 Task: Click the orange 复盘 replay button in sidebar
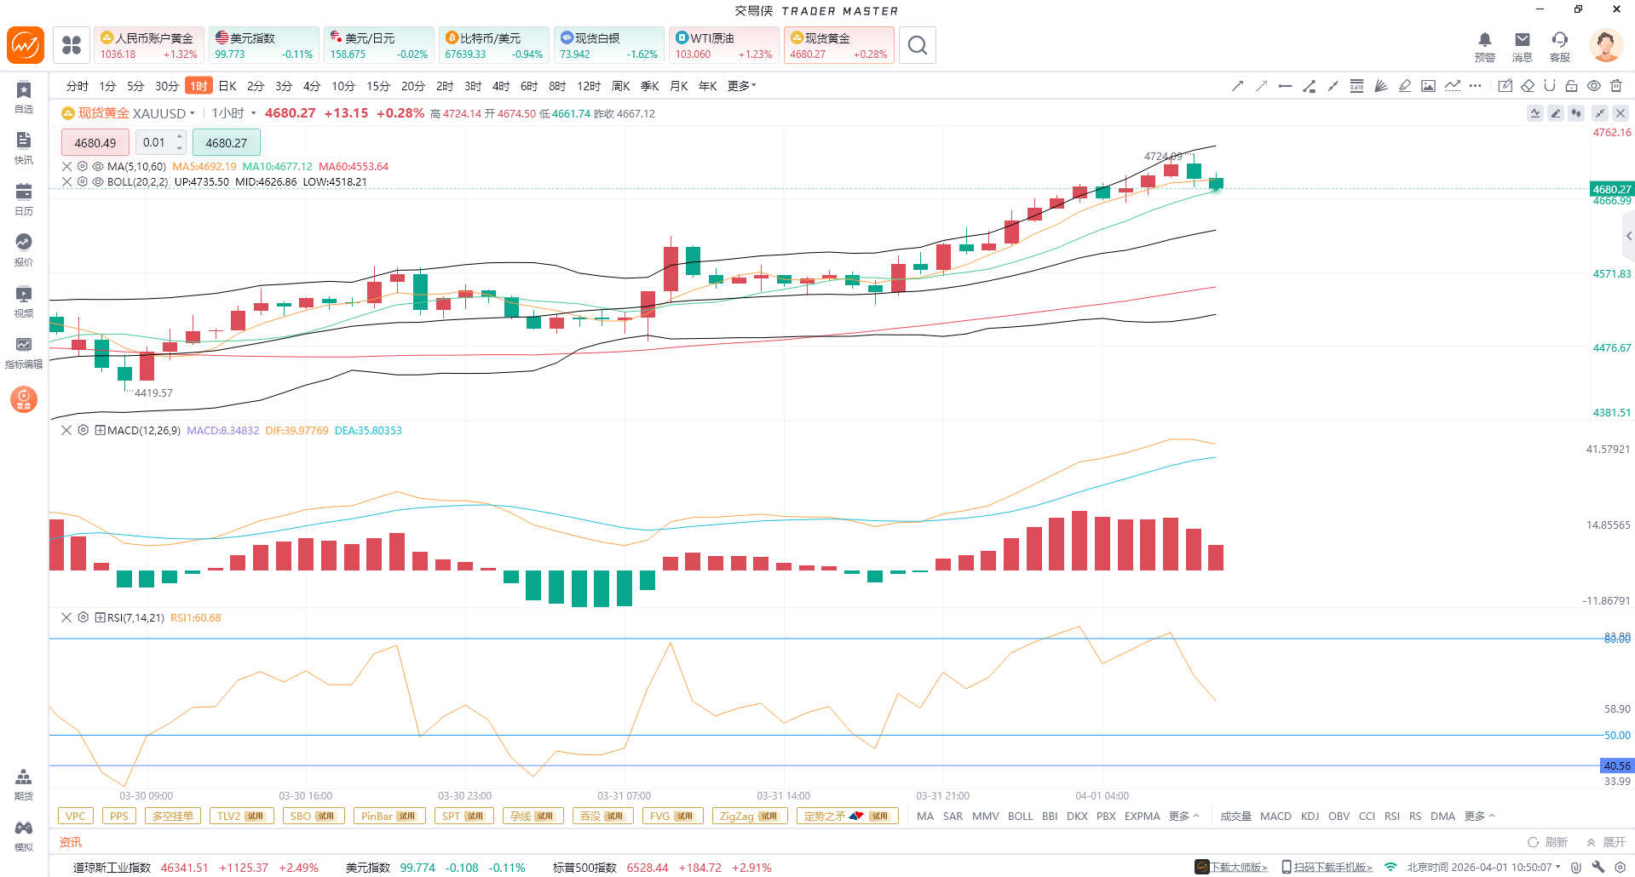[24, 398]
